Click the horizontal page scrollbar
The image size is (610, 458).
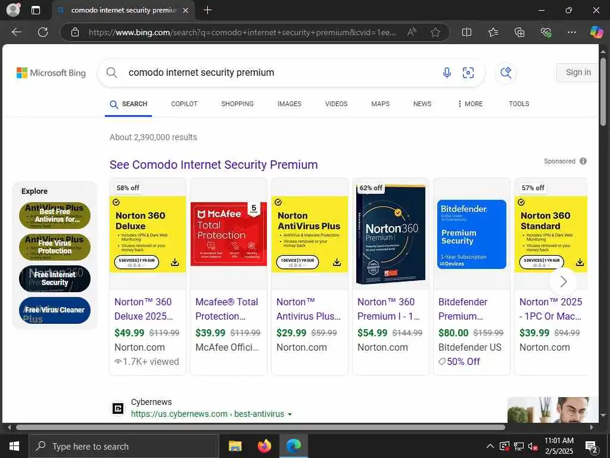pos(260,427)
